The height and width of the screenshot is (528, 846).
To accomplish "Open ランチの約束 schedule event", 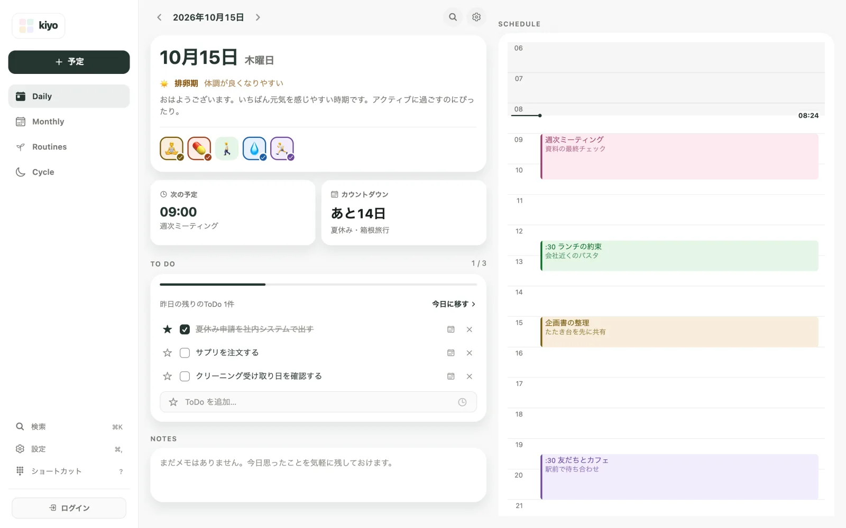I will [679, 256].
